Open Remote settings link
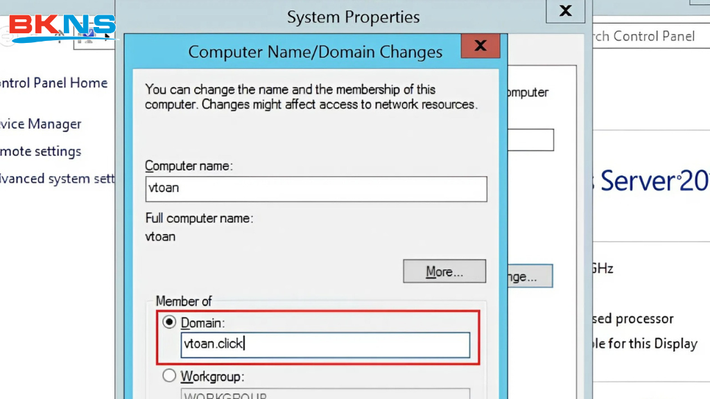 tap(41, 151)
